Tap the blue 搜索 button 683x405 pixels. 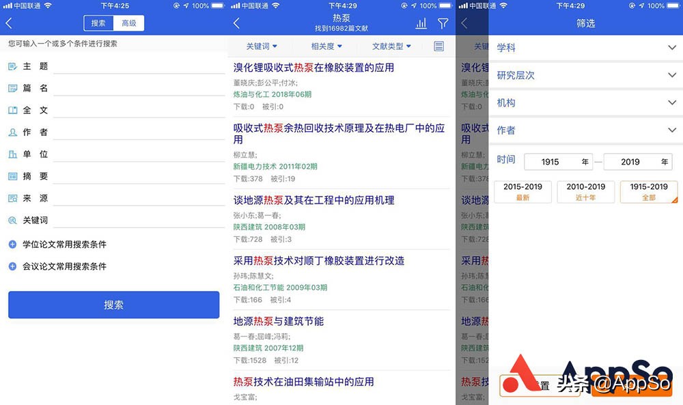click(x=113, y=305)
